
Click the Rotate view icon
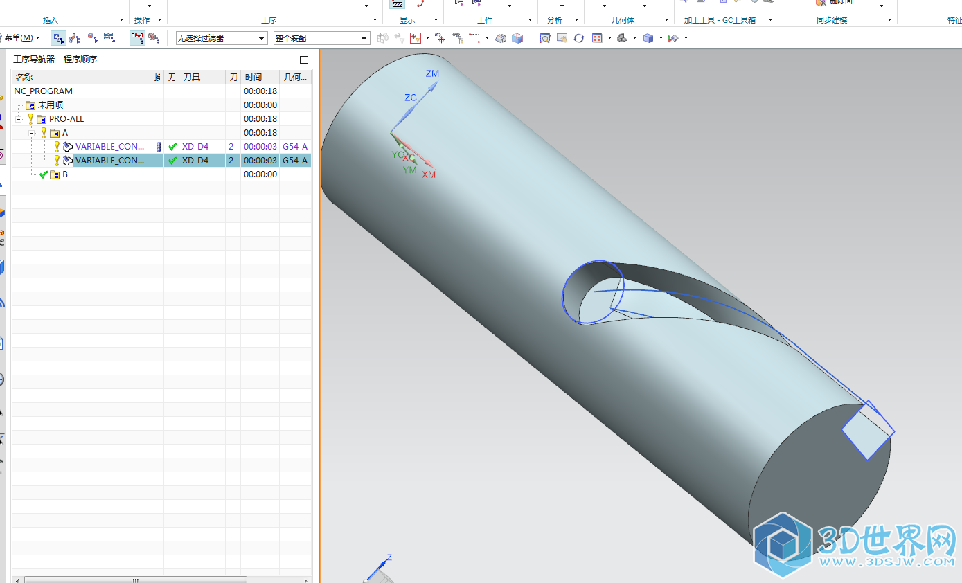(578, 38)
